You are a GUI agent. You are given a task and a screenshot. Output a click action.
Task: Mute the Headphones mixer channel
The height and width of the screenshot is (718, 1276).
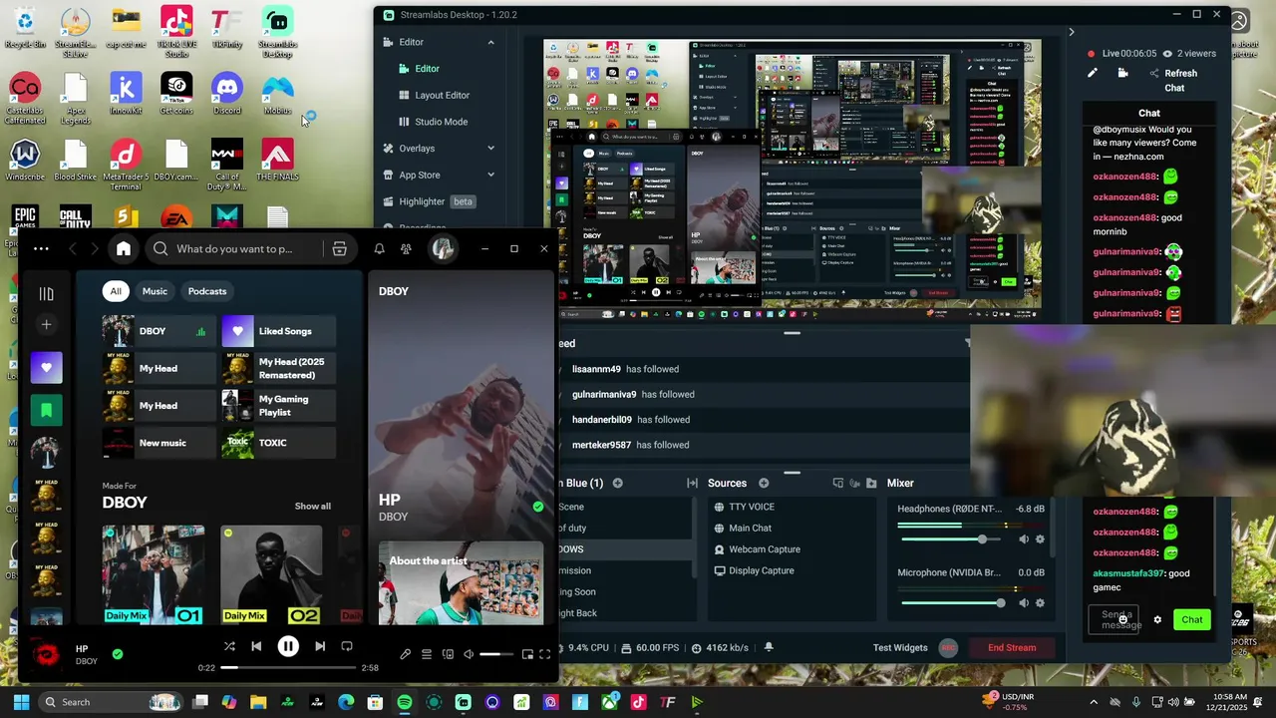(x=1024, y=539)
